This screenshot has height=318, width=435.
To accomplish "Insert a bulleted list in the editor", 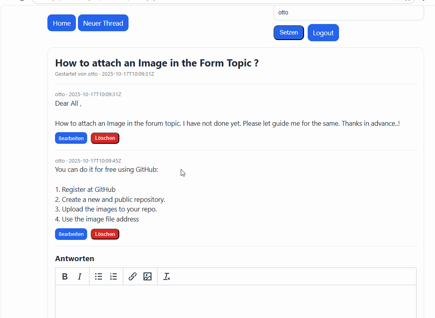I will point(98,276).
